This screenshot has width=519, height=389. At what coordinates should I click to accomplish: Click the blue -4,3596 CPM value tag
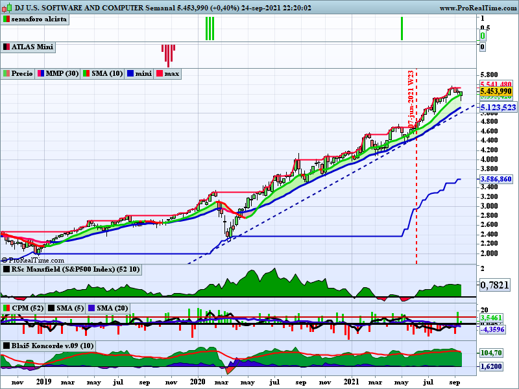click(492, 329)
